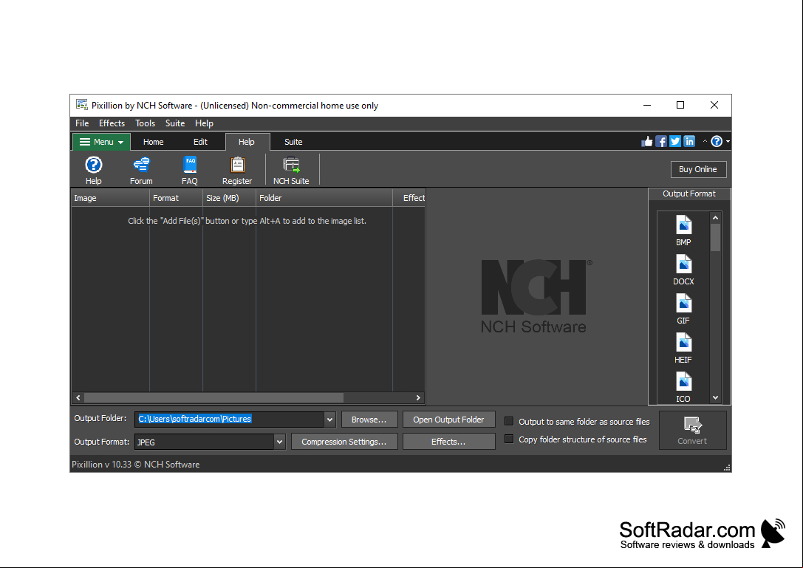Click the output format list scroll up arrow
Image resolution: width=803 pixels, height=568 pixels.
pyautogui.click(x=715, y=218)
